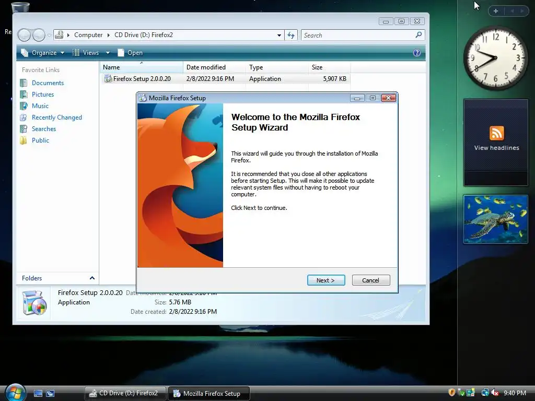
Task: Click the Music folder icon
Action: pyautogui.click(x=24, y=106)
